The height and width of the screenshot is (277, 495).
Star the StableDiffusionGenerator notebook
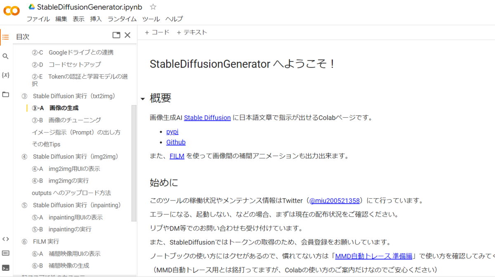click(x=153, y=7)
